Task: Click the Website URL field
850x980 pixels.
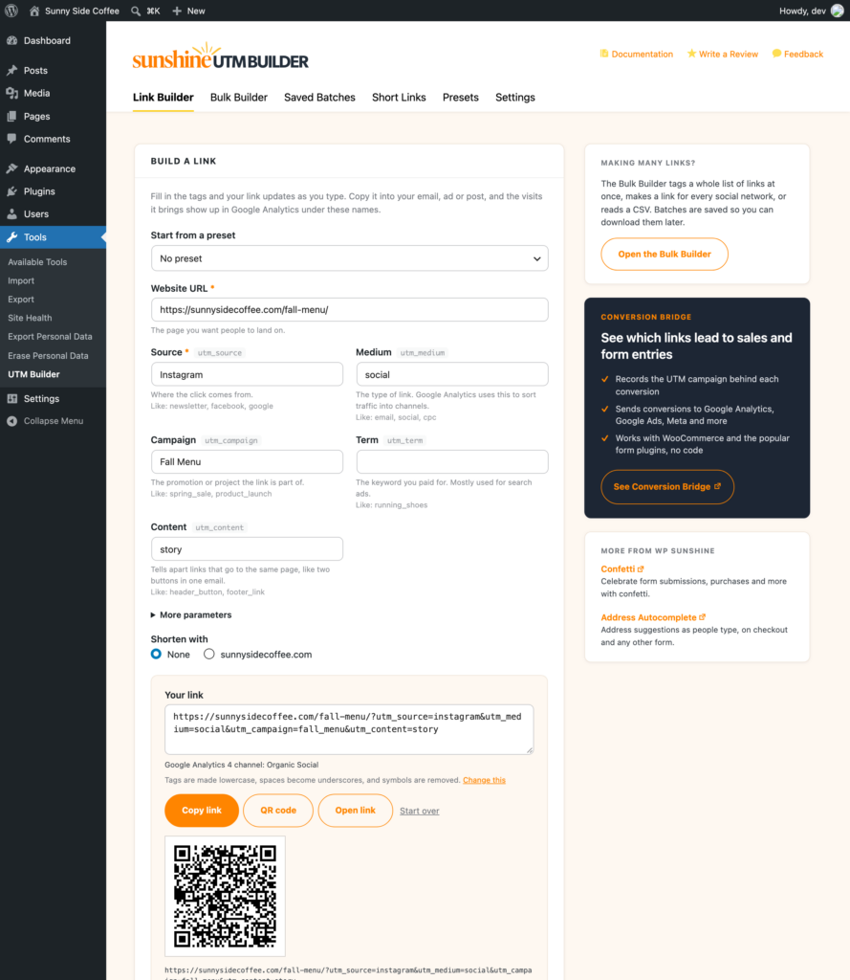Action: tap(349, 310)
